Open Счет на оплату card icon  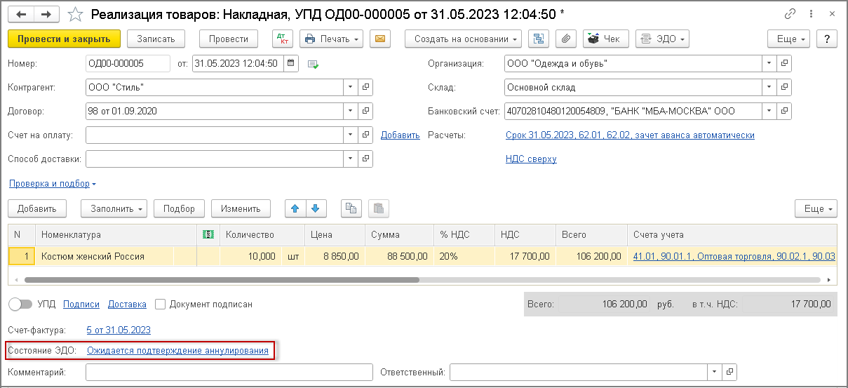click(365, 135)
